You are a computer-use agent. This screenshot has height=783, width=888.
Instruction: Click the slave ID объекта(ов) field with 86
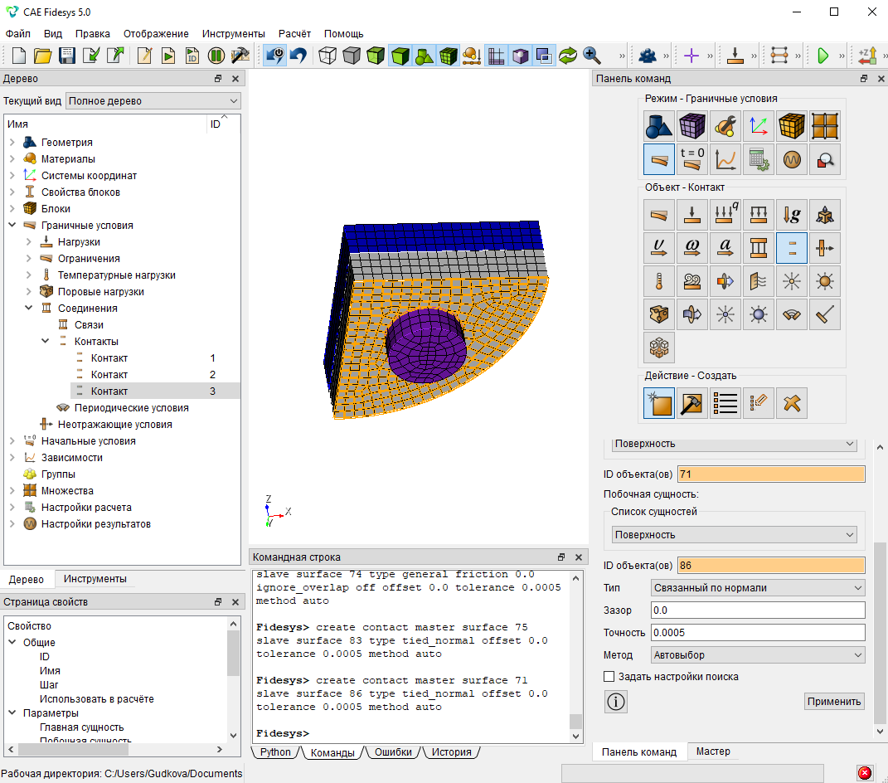point(771,566)
